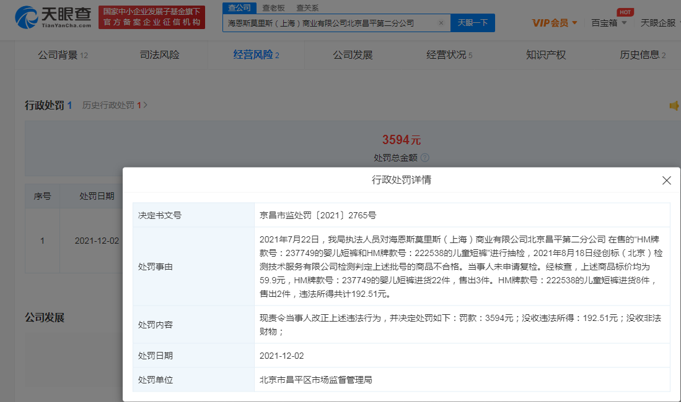Switch to 查关系 search tab
The image size is (681, 402).
pyautogui.click(x=307, y=8)
